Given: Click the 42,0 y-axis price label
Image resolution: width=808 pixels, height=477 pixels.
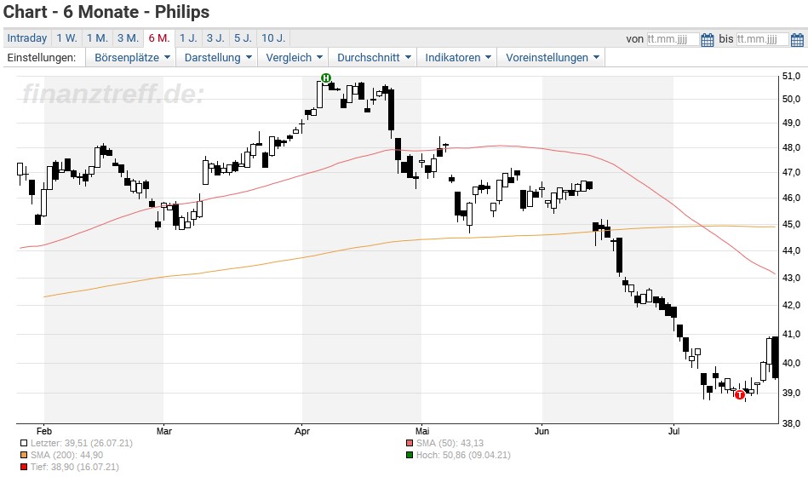Looking at the screenshot, I should [x=791, y=305].
